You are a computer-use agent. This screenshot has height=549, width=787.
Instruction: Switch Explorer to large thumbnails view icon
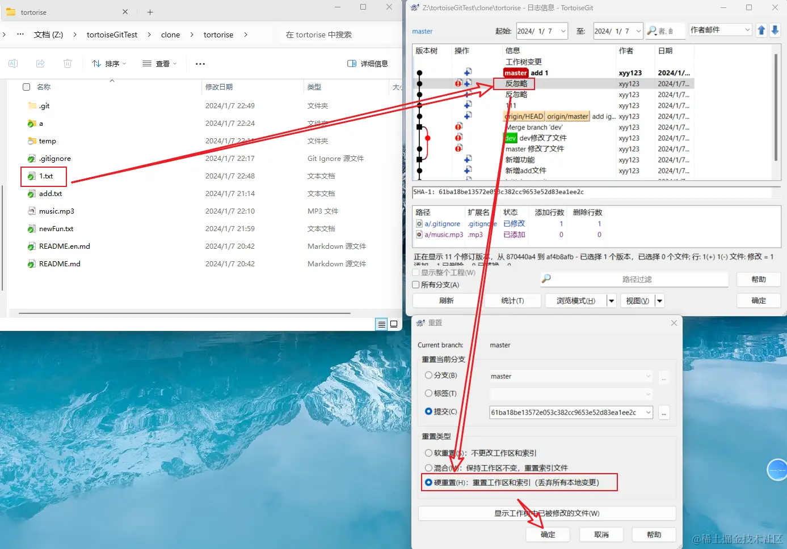394,324
